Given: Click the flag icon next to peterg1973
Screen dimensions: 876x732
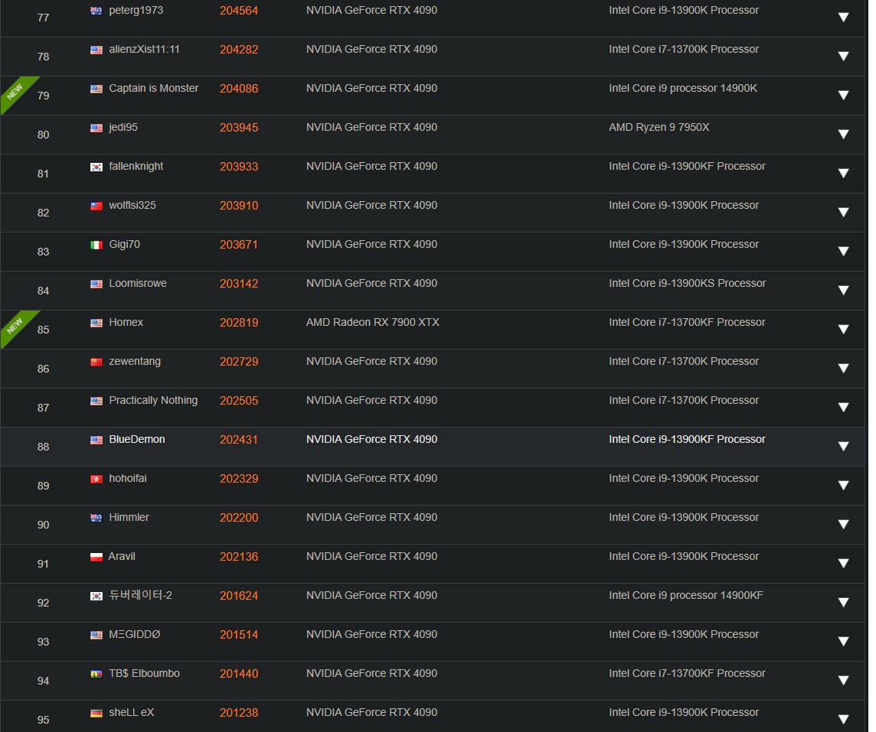Looking at the screenshot, I should pyautogui.click(x=96, y=11).
